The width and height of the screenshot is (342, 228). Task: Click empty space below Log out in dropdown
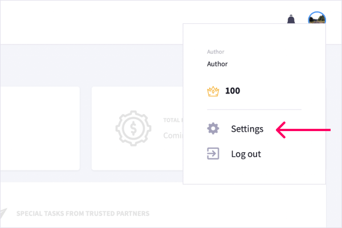(x=254, y=172)
